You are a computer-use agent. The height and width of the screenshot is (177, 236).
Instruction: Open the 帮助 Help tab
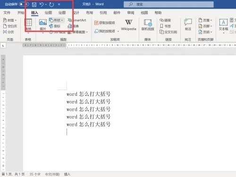(158, 13)
